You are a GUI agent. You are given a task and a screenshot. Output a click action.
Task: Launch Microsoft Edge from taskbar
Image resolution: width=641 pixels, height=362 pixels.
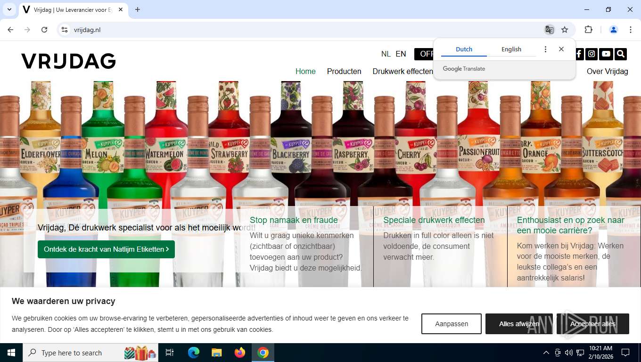click(x=194, y=353)
